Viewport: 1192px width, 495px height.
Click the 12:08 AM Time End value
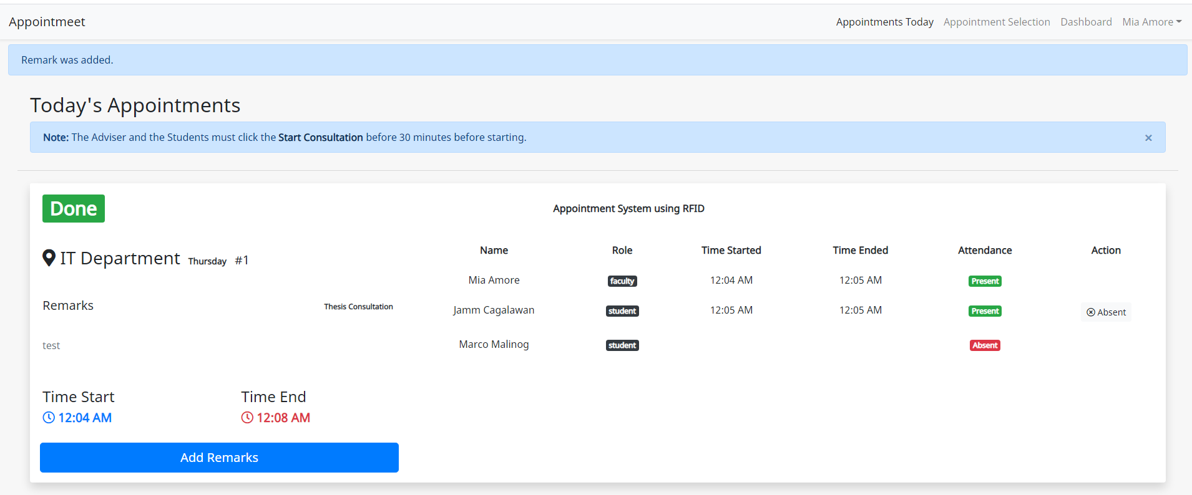pyautogui.click(x=283, y=418)
